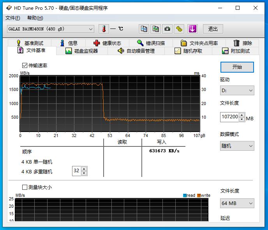
Task: Open the 健康状态 health tab
Action: [107, 43]
